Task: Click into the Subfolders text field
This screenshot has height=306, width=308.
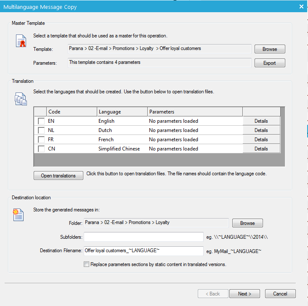Action: [x=143, y=237]
